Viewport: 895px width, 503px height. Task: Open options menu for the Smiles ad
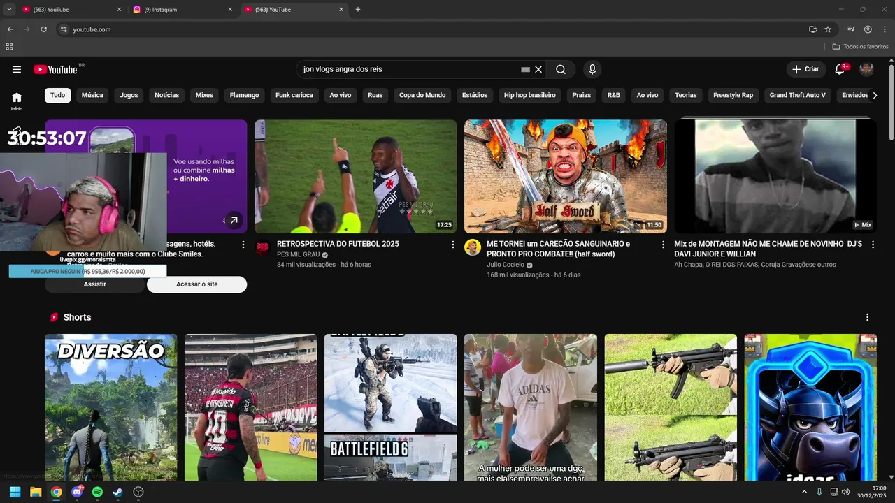(243, 245)
